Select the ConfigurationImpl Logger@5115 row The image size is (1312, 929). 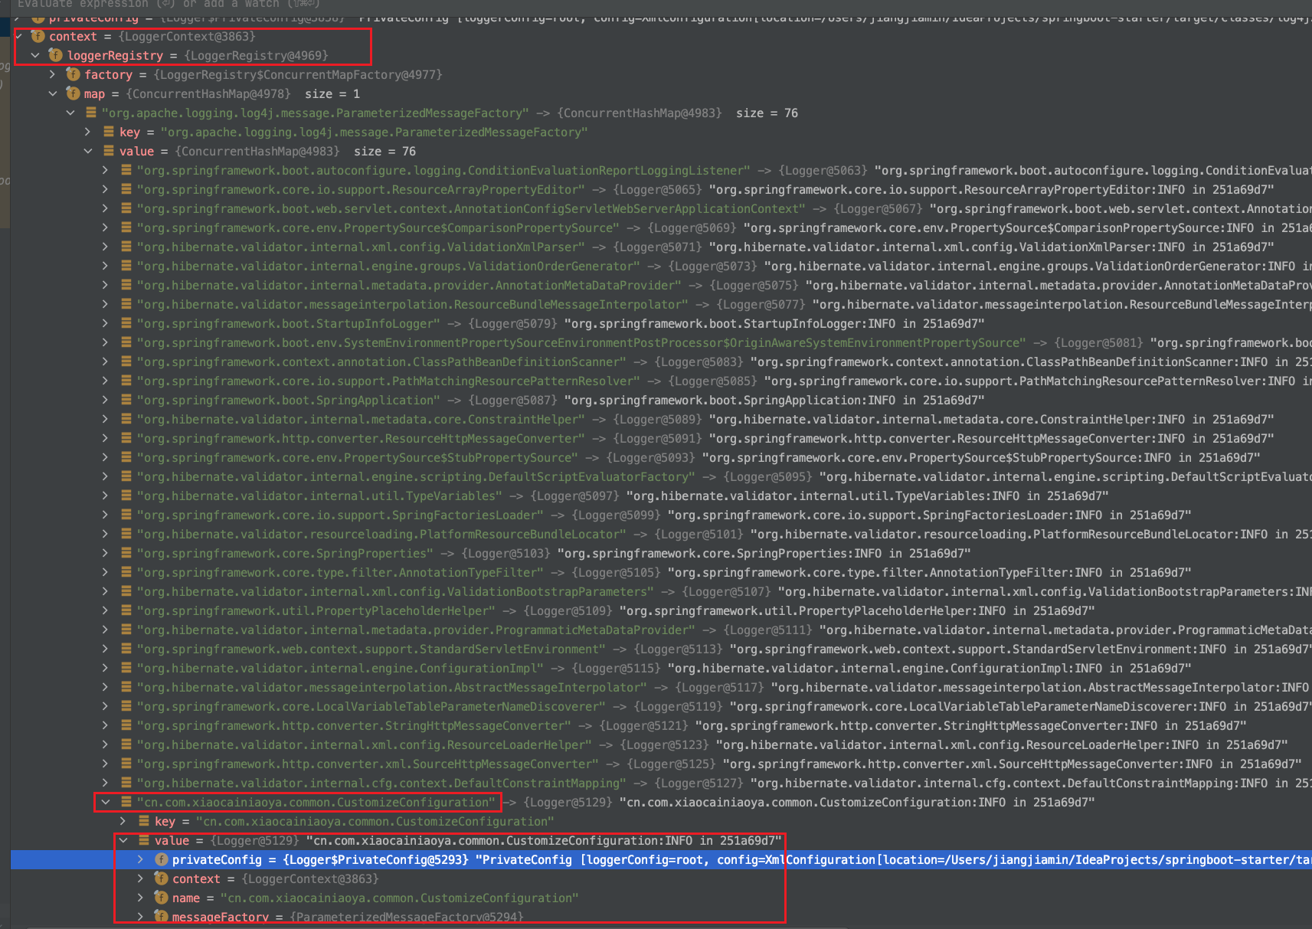(661, 668)
